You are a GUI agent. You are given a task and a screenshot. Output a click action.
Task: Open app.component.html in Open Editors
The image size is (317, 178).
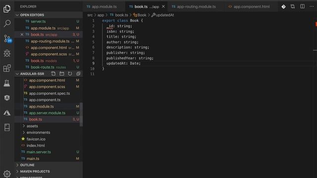(x=49, y=47)
